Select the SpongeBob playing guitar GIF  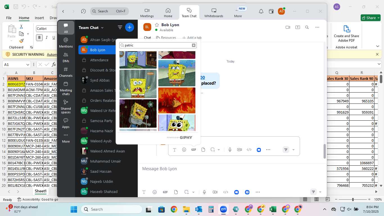(138, 113)
